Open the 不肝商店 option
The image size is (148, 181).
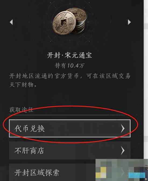coord(70,151)
